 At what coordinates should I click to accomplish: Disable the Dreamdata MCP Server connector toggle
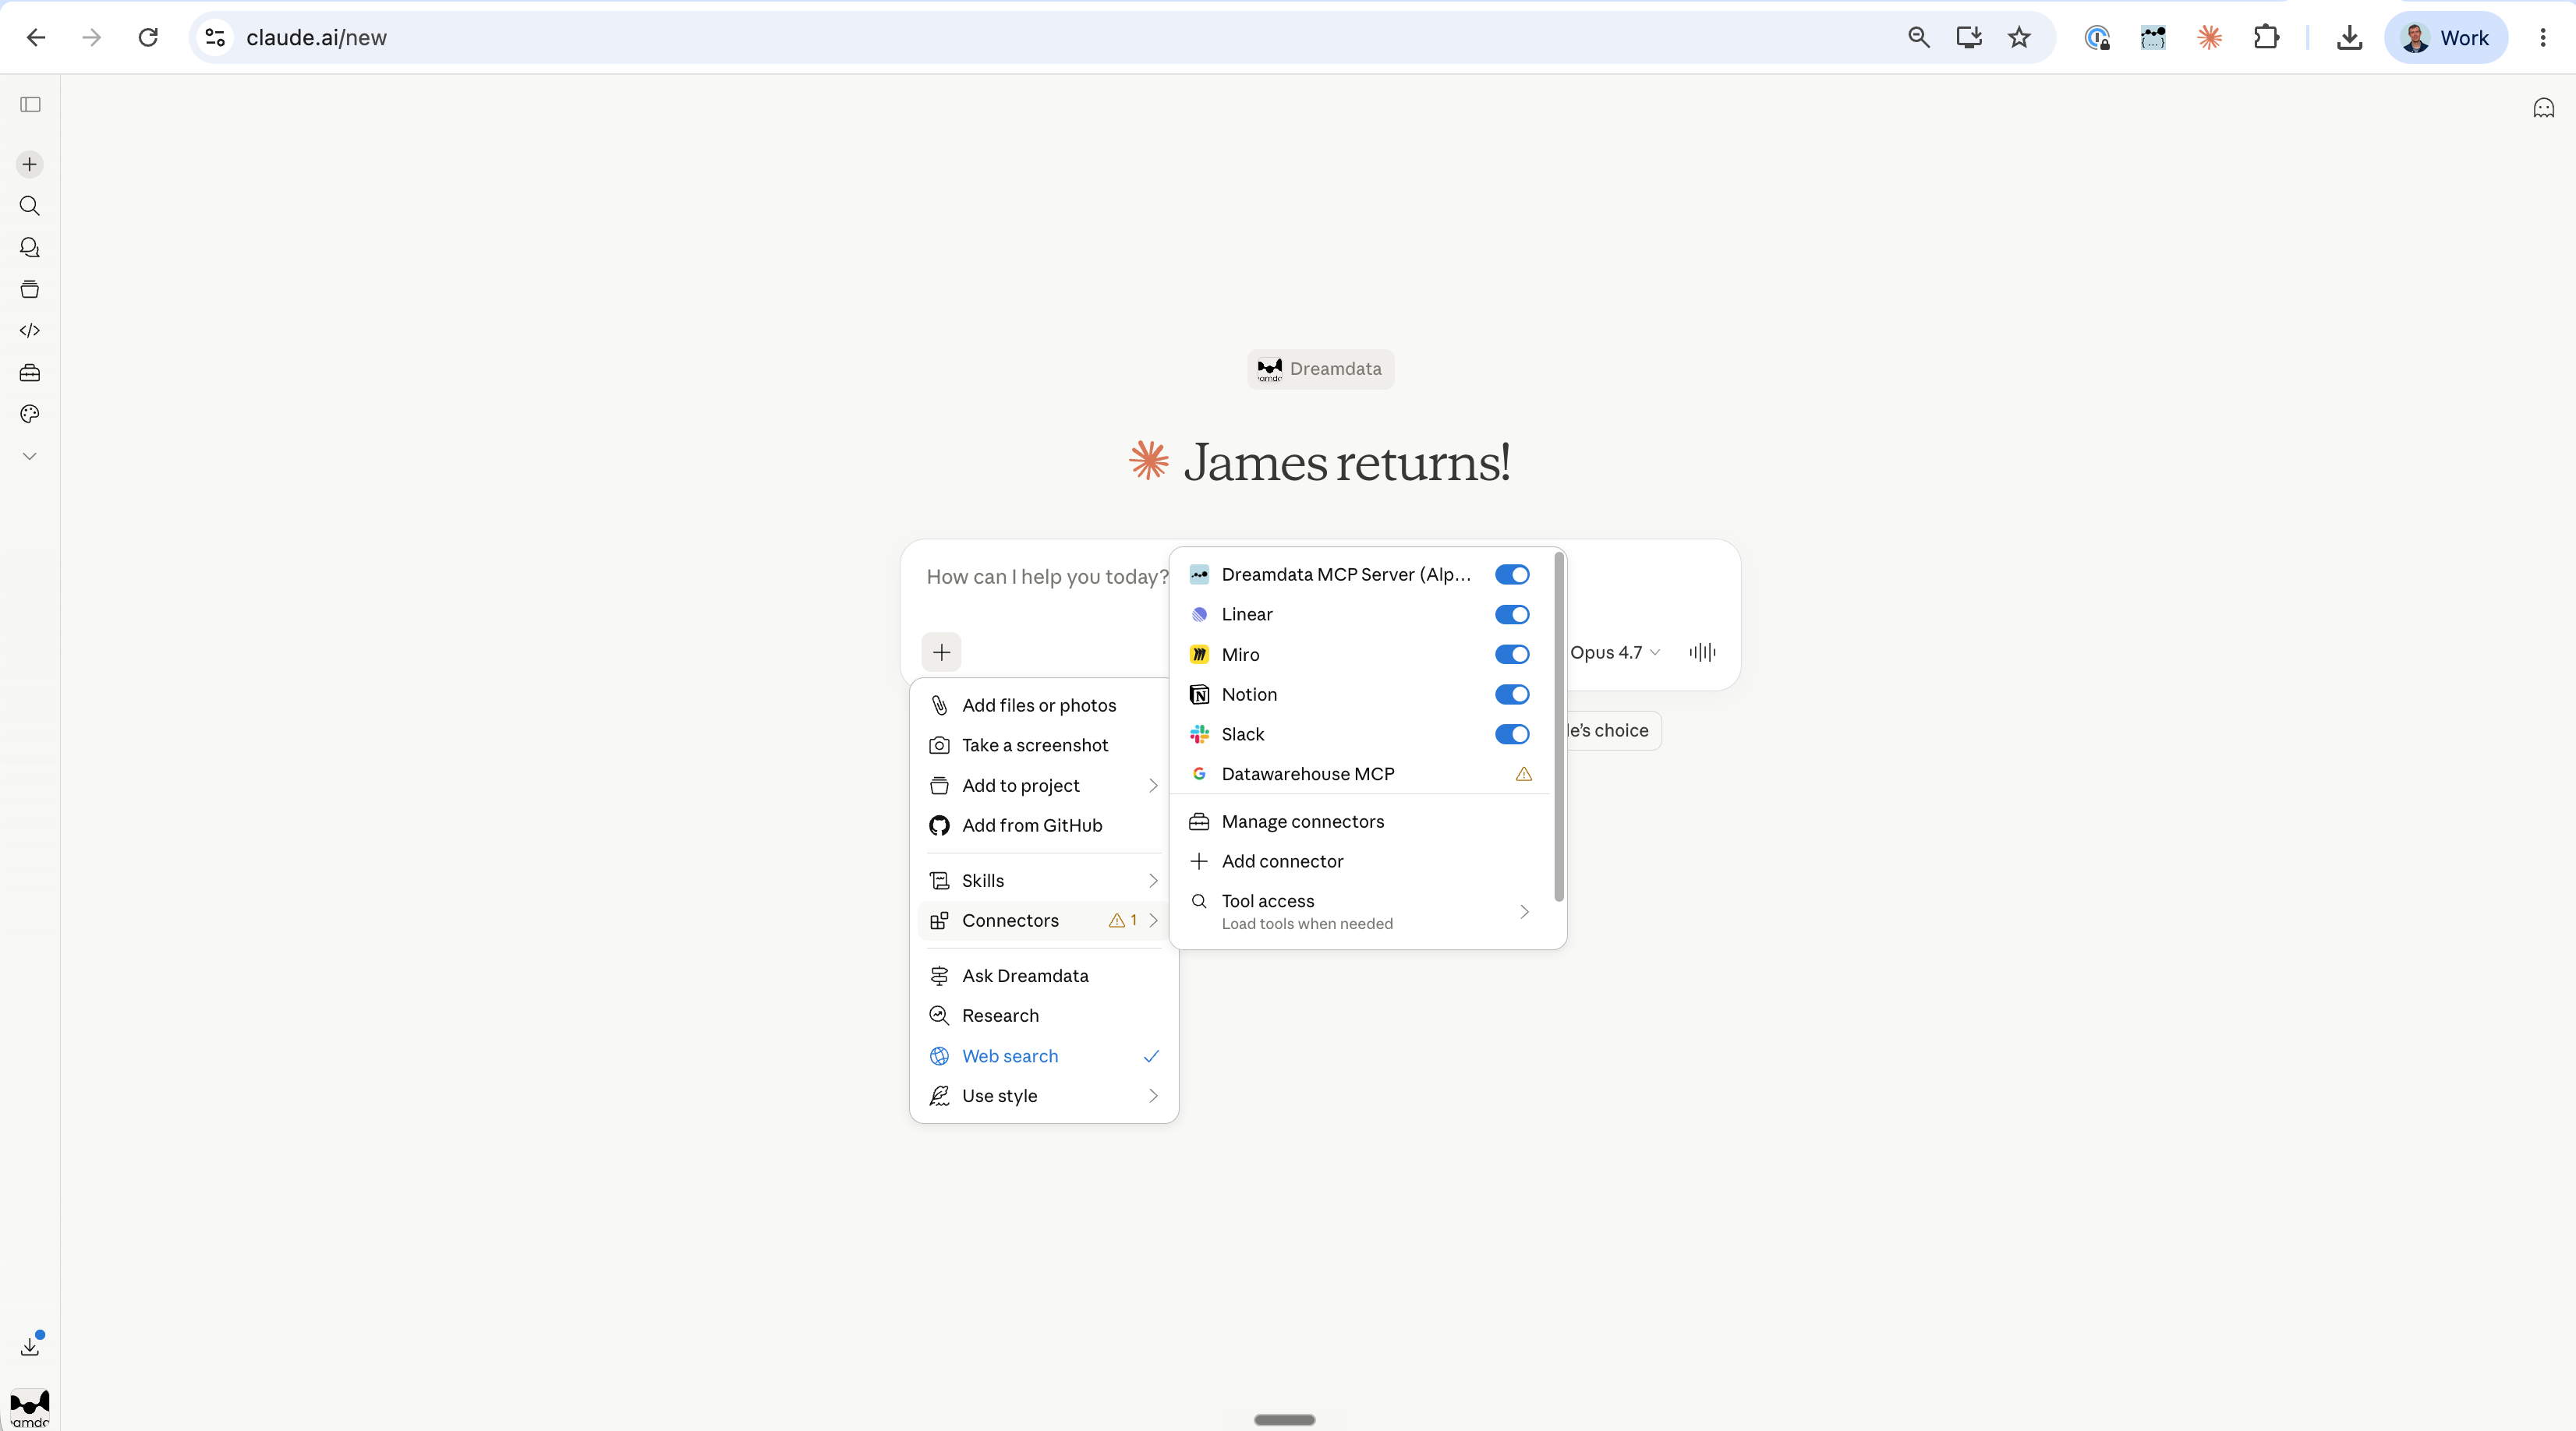[x=1511, y=574]
